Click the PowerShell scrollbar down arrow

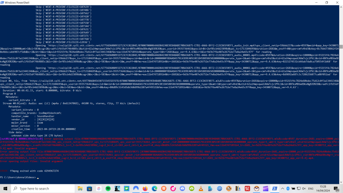pyautogui.click(x=341, y=182)
